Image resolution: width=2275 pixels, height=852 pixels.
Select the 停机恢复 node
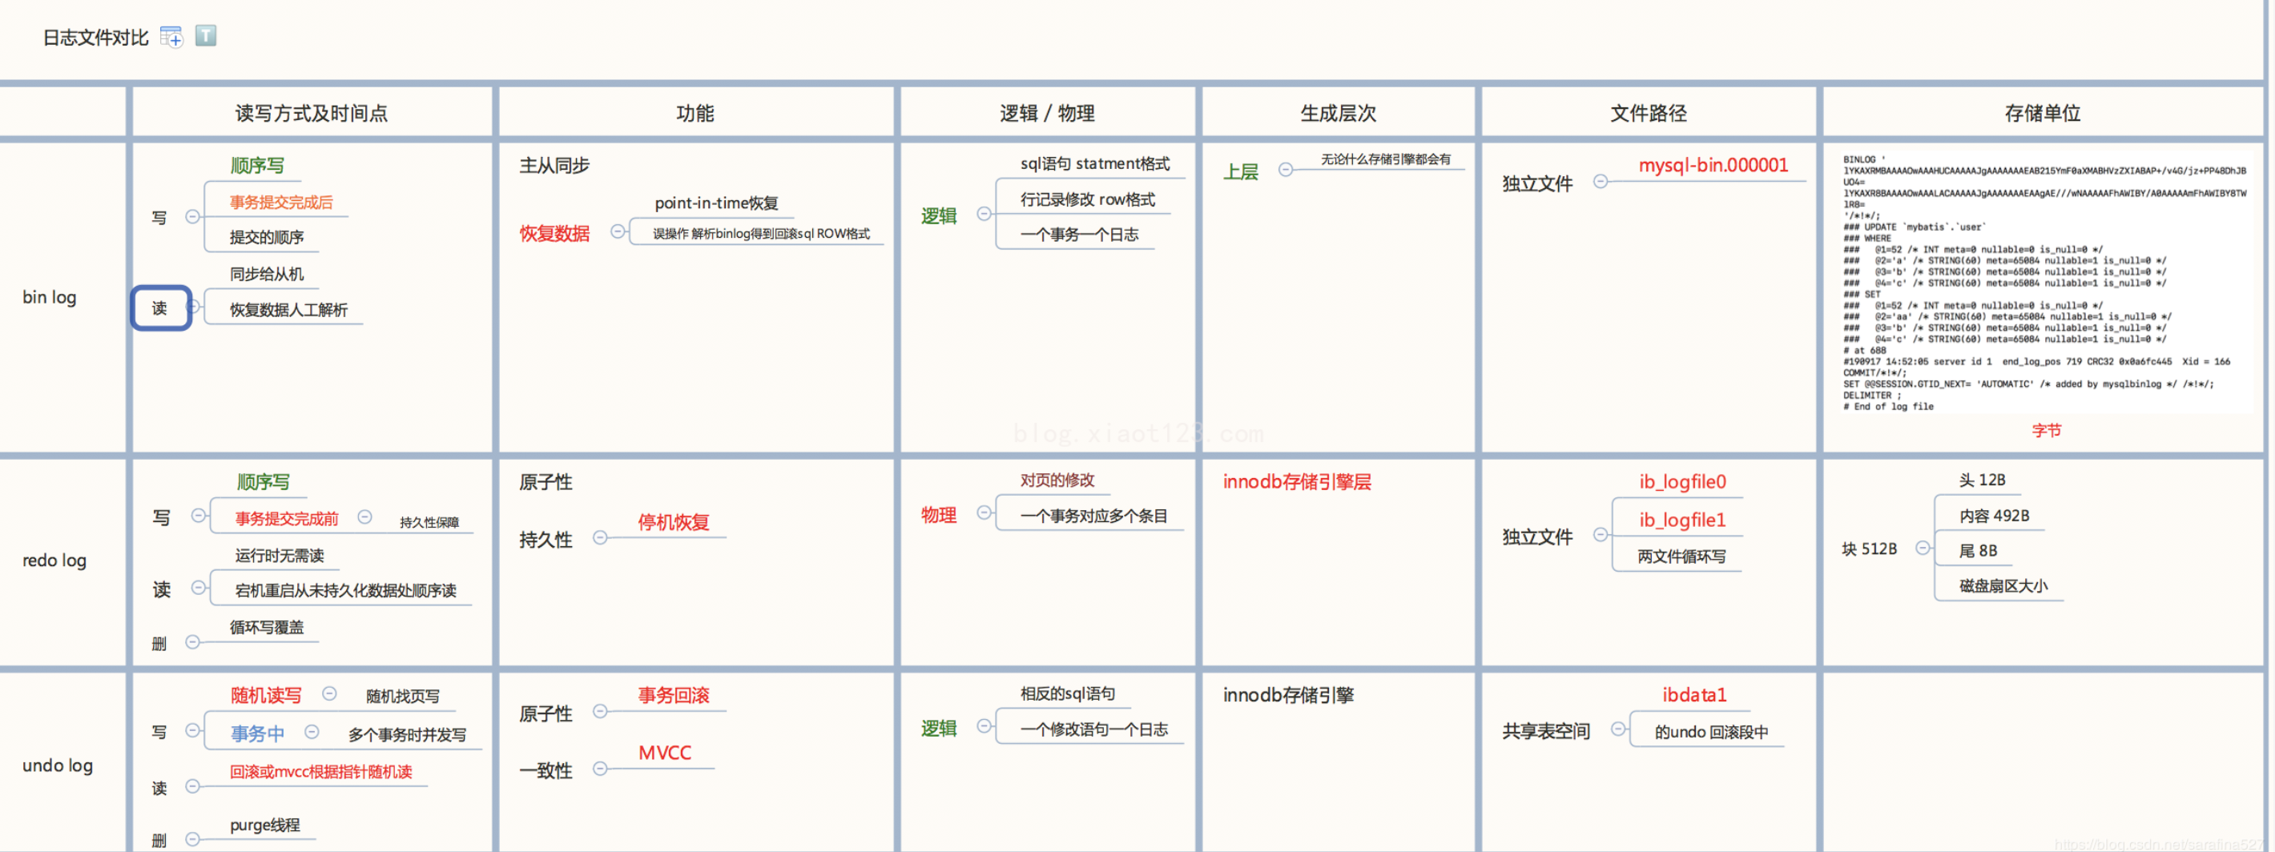[x=674, y=523]
